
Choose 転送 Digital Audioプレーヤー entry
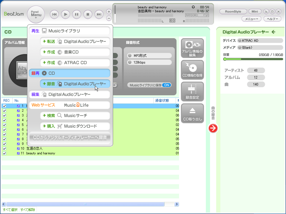pos(75,41)
